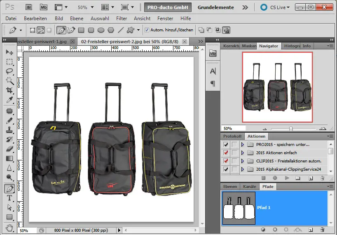The image size is (337, 235).
Task: Activate the Grundelemente workspace
Action: [215, 7]
